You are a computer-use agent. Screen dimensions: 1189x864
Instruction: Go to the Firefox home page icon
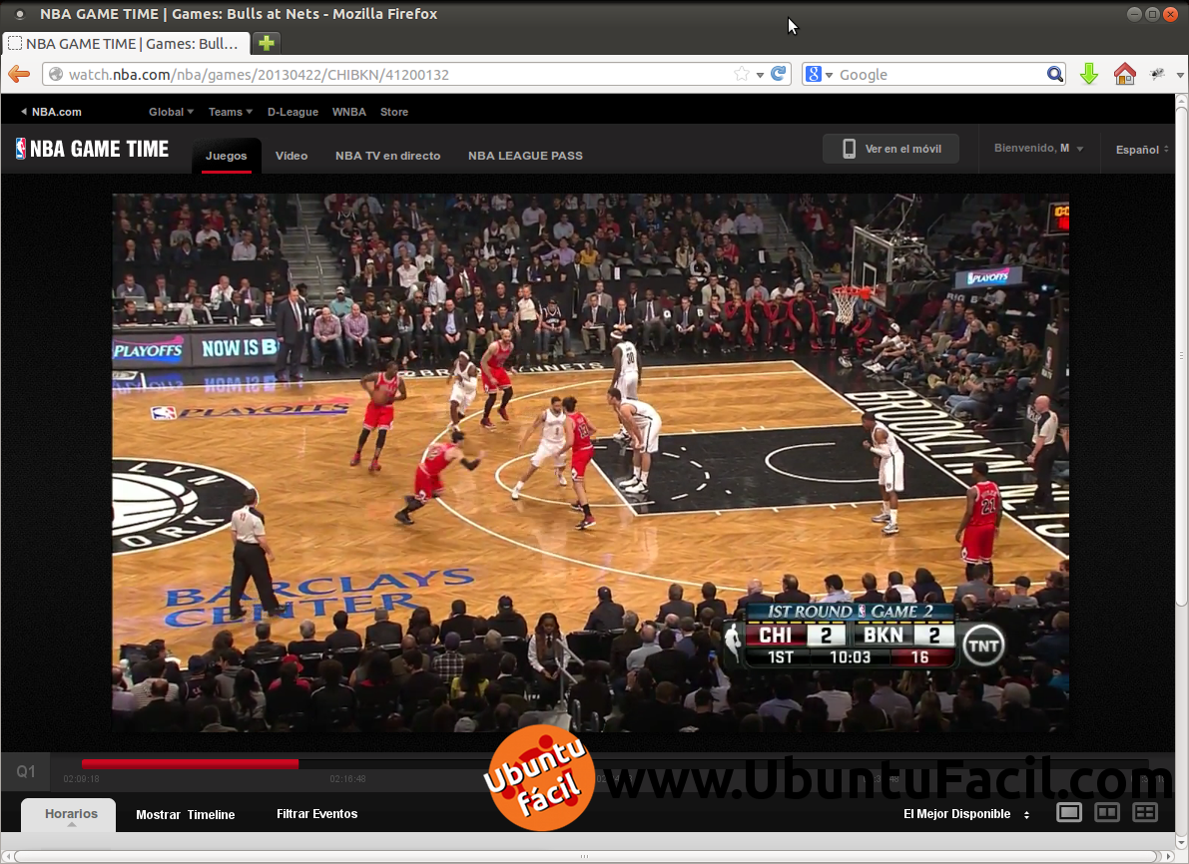pos(1124,74)
